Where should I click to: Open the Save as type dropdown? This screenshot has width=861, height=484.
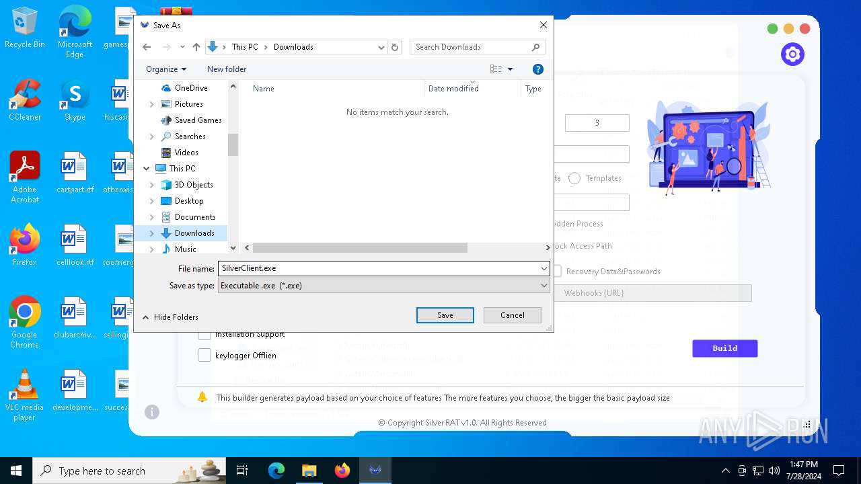click(x=544, y=286)
